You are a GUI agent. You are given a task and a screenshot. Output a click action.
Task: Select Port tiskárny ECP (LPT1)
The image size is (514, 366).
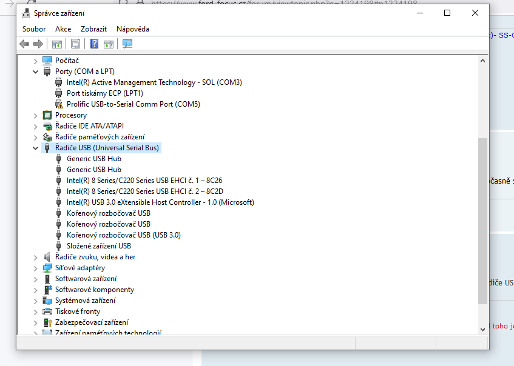[x=104, y=93]
